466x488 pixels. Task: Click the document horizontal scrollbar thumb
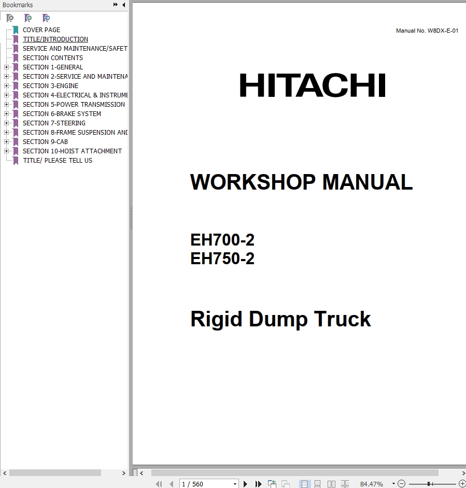tap(294, 473)
